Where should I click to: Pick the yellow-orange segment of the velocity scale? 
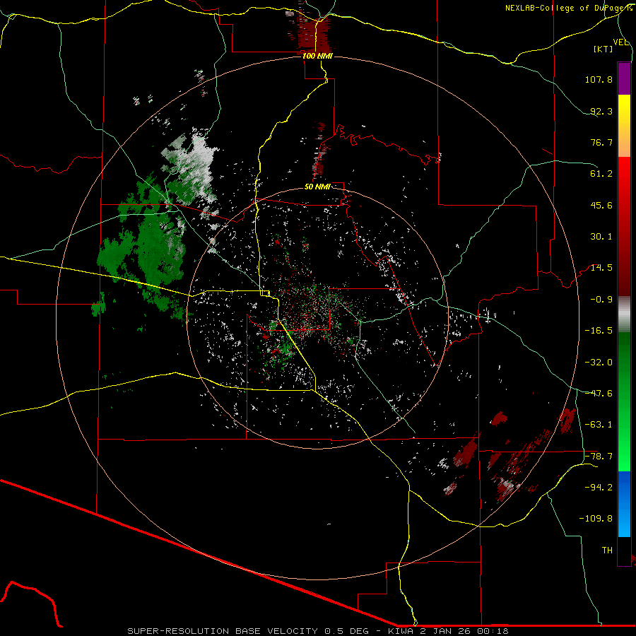[624, 126]
